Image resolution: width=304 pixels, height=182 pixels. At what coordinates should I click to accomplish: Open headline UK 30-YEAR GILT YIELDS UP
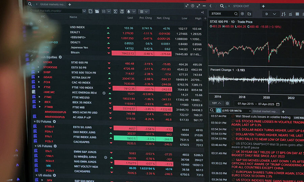click(x=268, y=154)
